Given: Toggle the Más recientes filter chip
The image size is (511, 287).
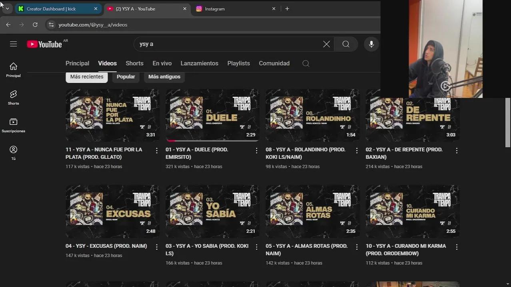Looking at the screenshot, I should pos(86,77).
